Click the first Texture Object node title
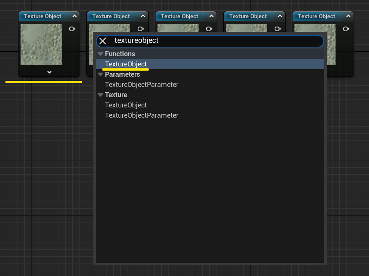The height and width of the screenshot is (276, 369). click(x=43, y=16)
